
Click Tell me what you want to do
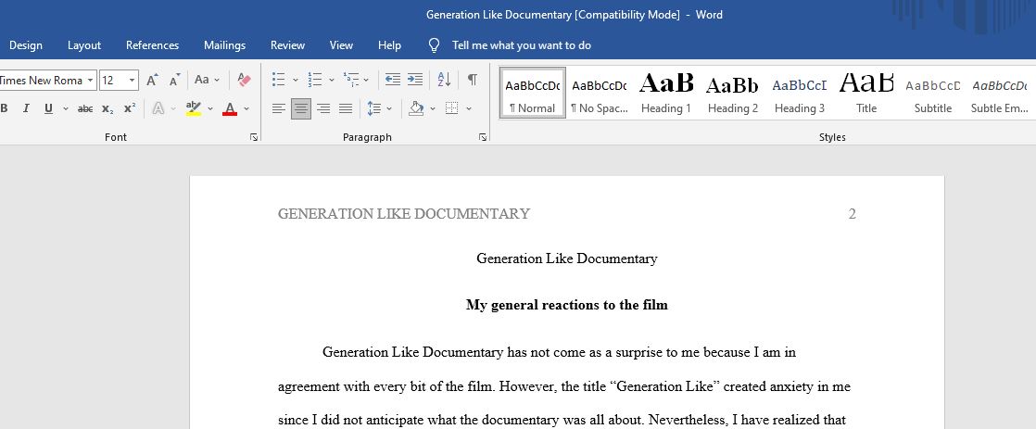coord(522,45)
